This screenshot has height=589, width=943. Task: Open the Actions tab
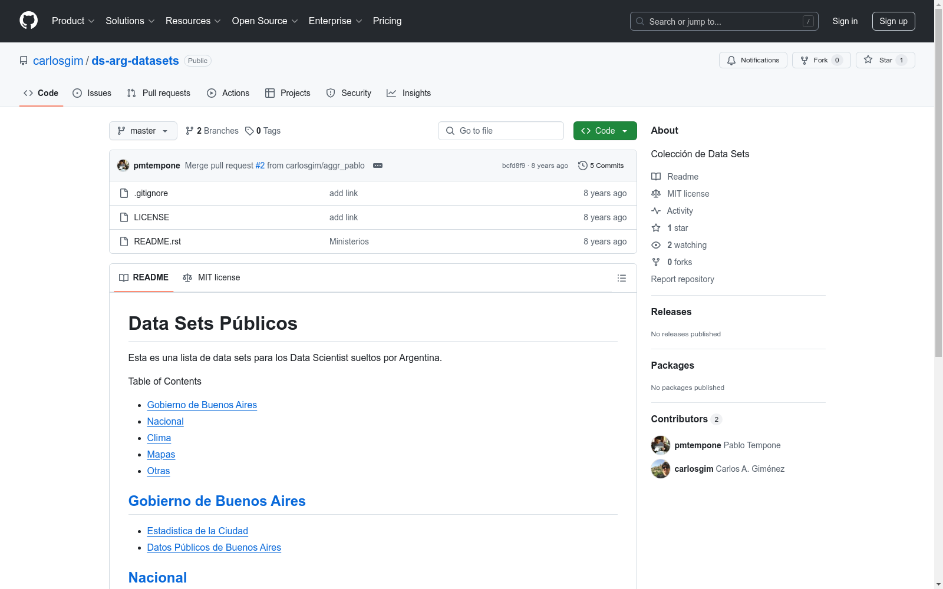click(x=228, y=93)
